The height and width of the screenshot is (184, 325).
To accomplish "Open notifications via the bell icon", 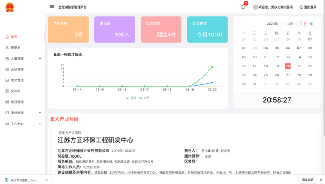I will pos(243,7).
